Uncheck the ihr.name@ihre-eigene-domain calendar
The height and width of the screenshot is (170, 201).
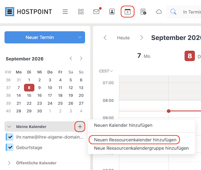[10, 137]
